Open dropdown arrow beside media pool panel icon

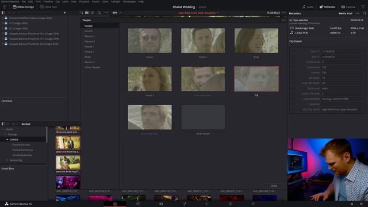(x=7, y=124)
